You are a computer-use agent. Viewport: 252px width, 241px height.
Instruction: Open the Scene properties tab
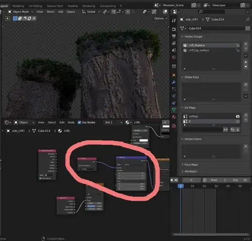click(x=174, y=50)
